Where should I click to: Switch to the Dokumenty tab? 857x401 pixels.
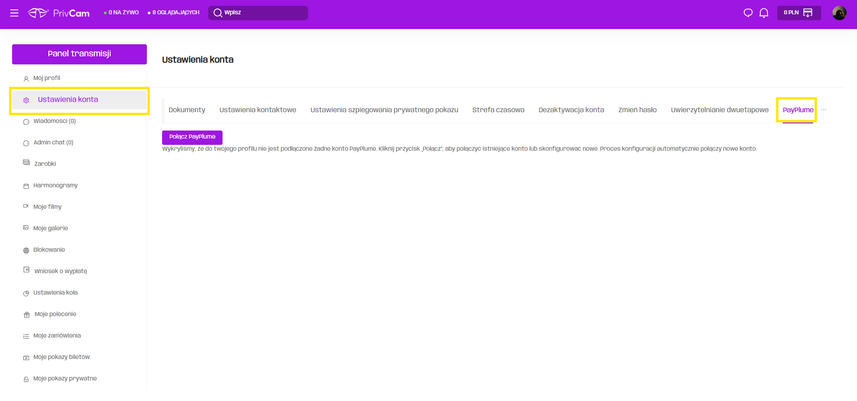pos(187,110)
